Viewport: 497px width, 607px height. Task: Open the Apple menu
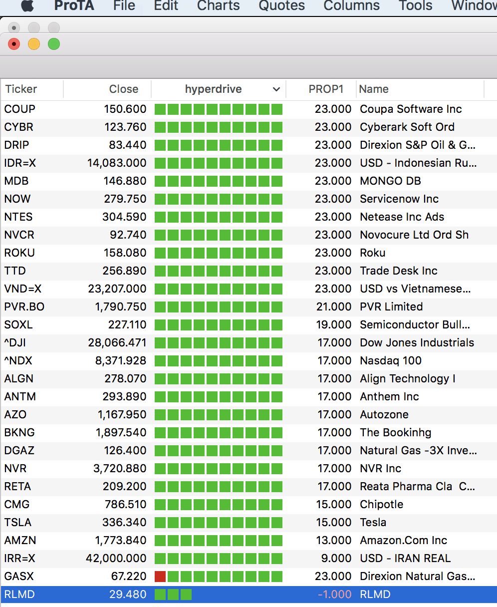coord(27,5)
